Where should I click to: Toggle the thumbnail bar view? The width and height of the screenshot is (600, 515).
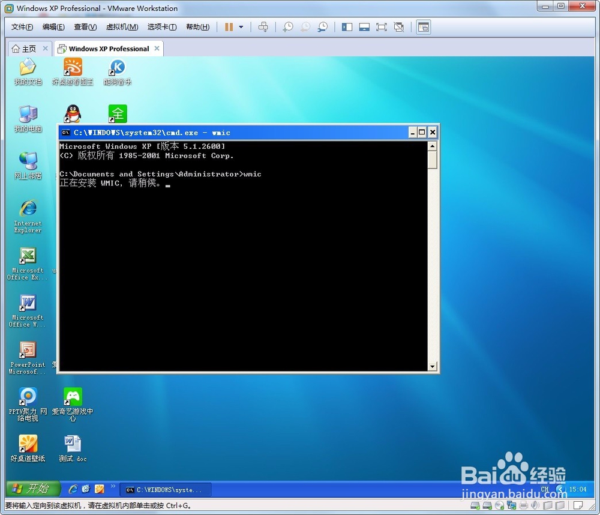click(x=364, y=27)
